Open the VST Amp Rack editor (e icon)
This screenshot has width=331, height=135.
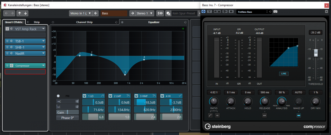(x=12, y=29)
